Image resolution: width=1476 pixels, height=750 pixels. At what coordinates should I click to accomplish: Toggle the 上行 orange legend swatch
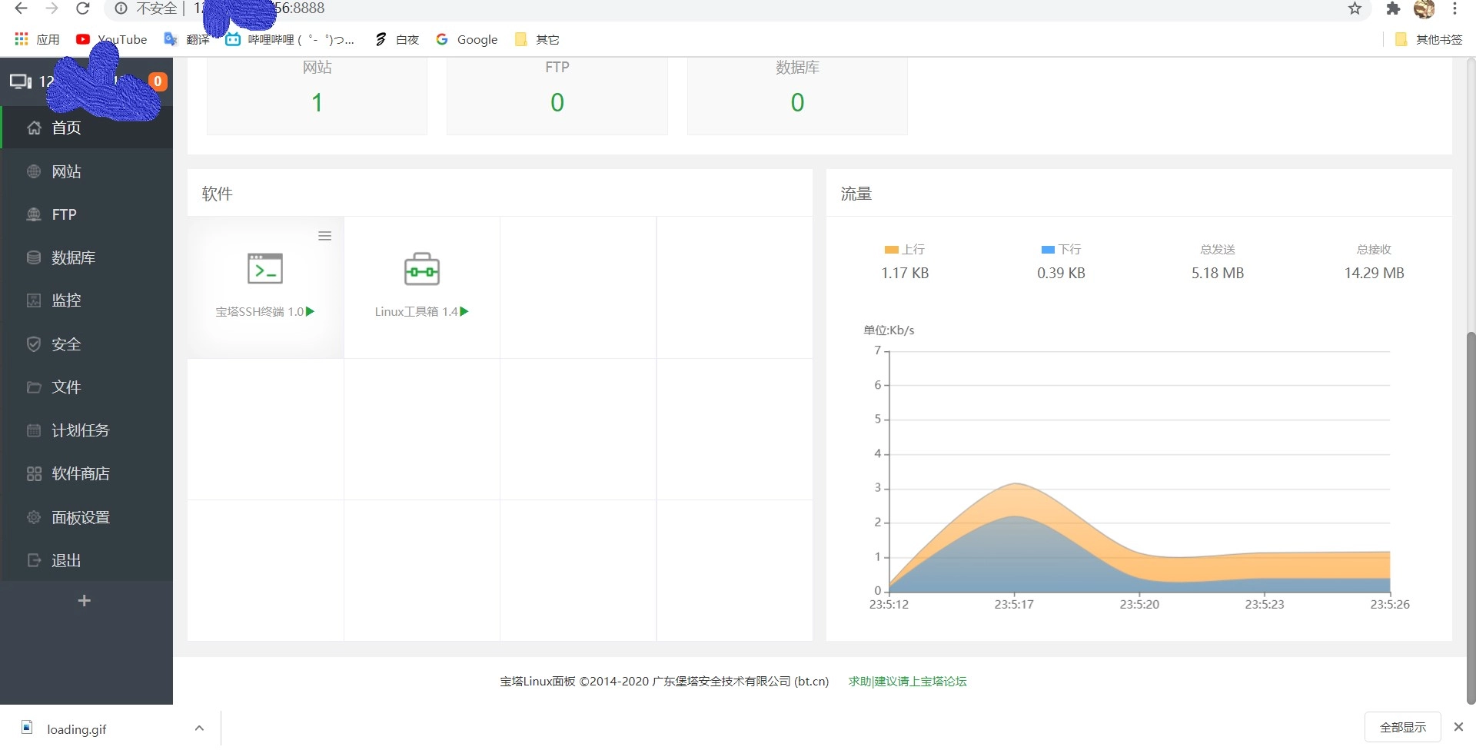tap(892, 250)
